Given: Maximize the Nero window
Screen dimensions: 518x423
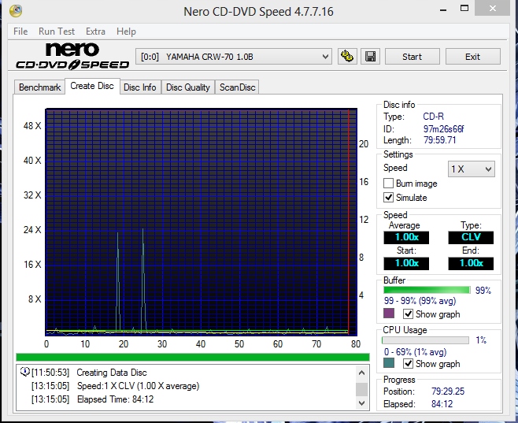Looking at the screenshot, I should (x=464, y=8).
